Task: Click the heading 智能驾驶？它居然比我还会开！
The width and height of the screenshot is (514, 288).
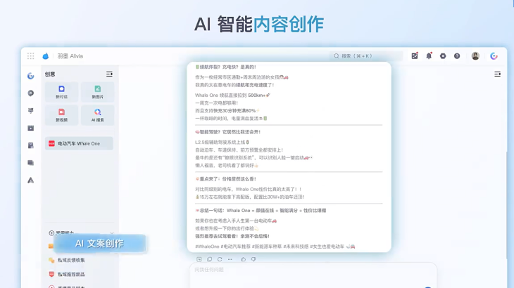Action: point(228,132)
